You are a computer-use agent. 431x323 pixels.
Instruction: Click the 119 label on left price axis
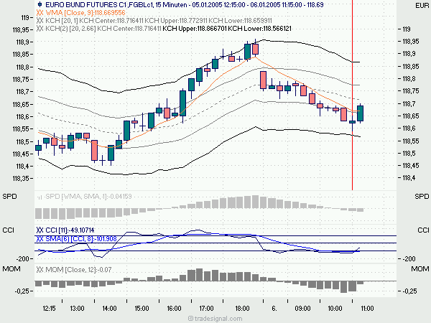(24, 18)
